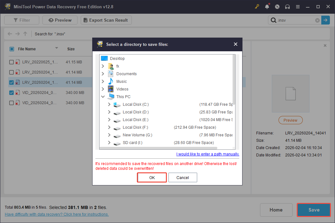This screenshot has height=223, width=335.
Task: Go up one level with the up arrow
Action: tap(25, 33)
